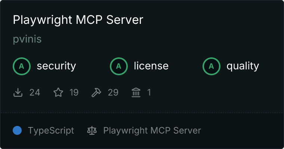The height and width of the screenshot is (149, 284).
Task: Click the blue TypeScript language dot
Action: 17,130
